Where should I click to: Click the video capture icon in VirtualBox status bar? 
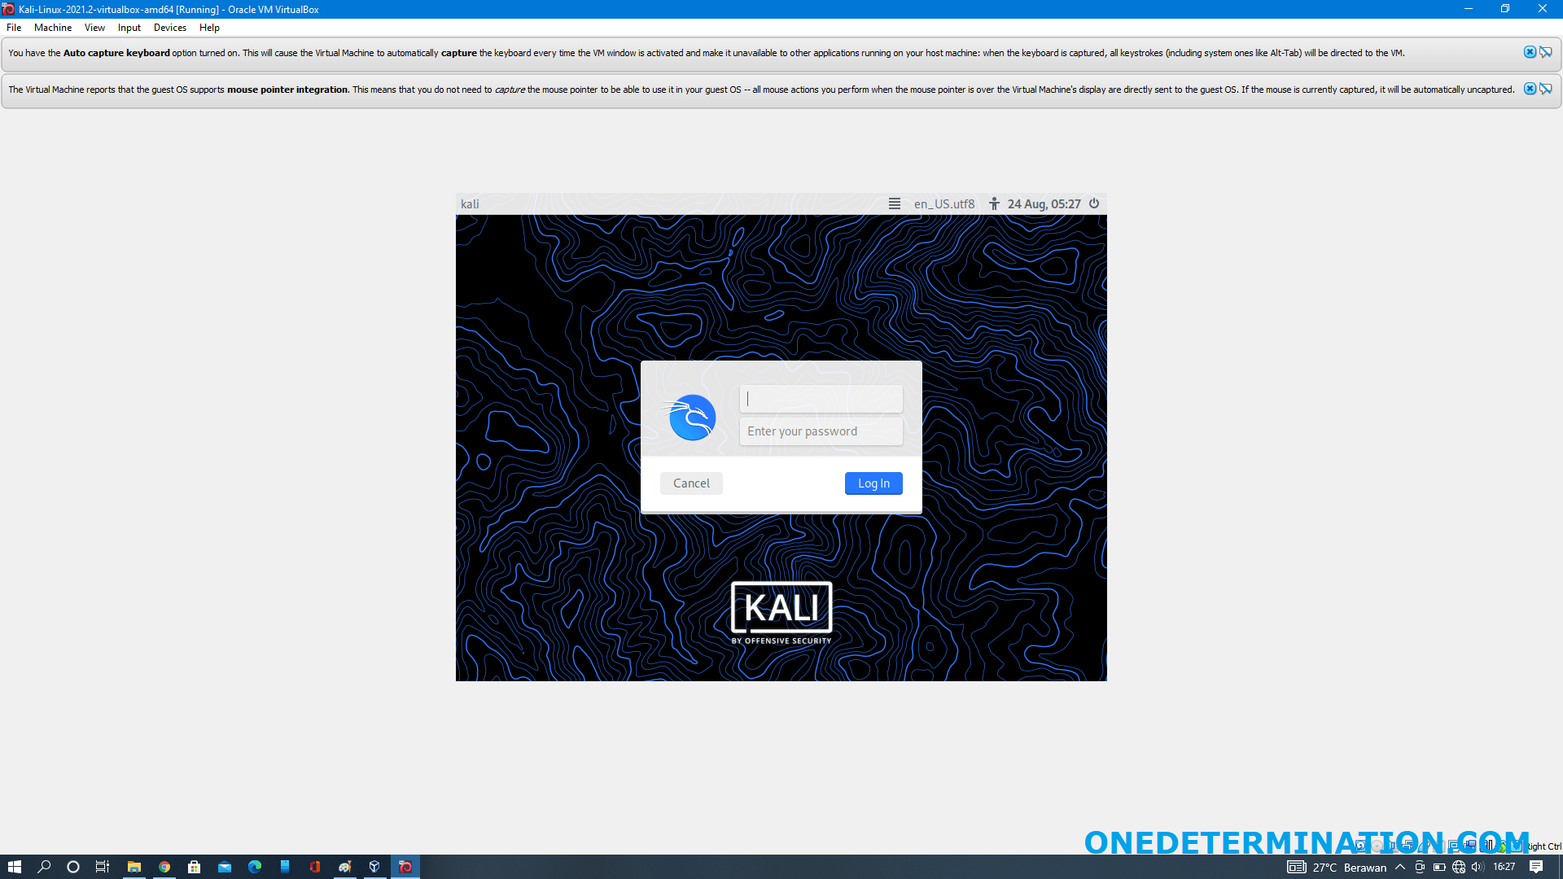click(x=1470, y=846)
